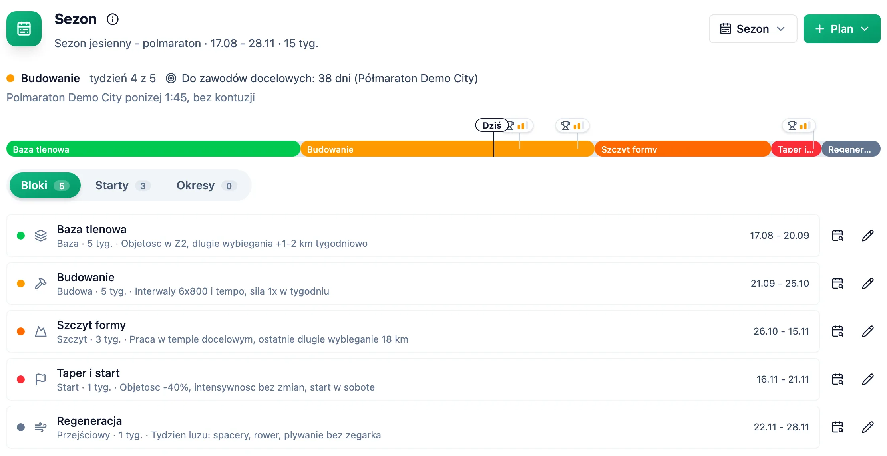Click the target icon before Do zawodów docelowych
The width and height of the screenshot is (887, 456).
tap(171, 78)
